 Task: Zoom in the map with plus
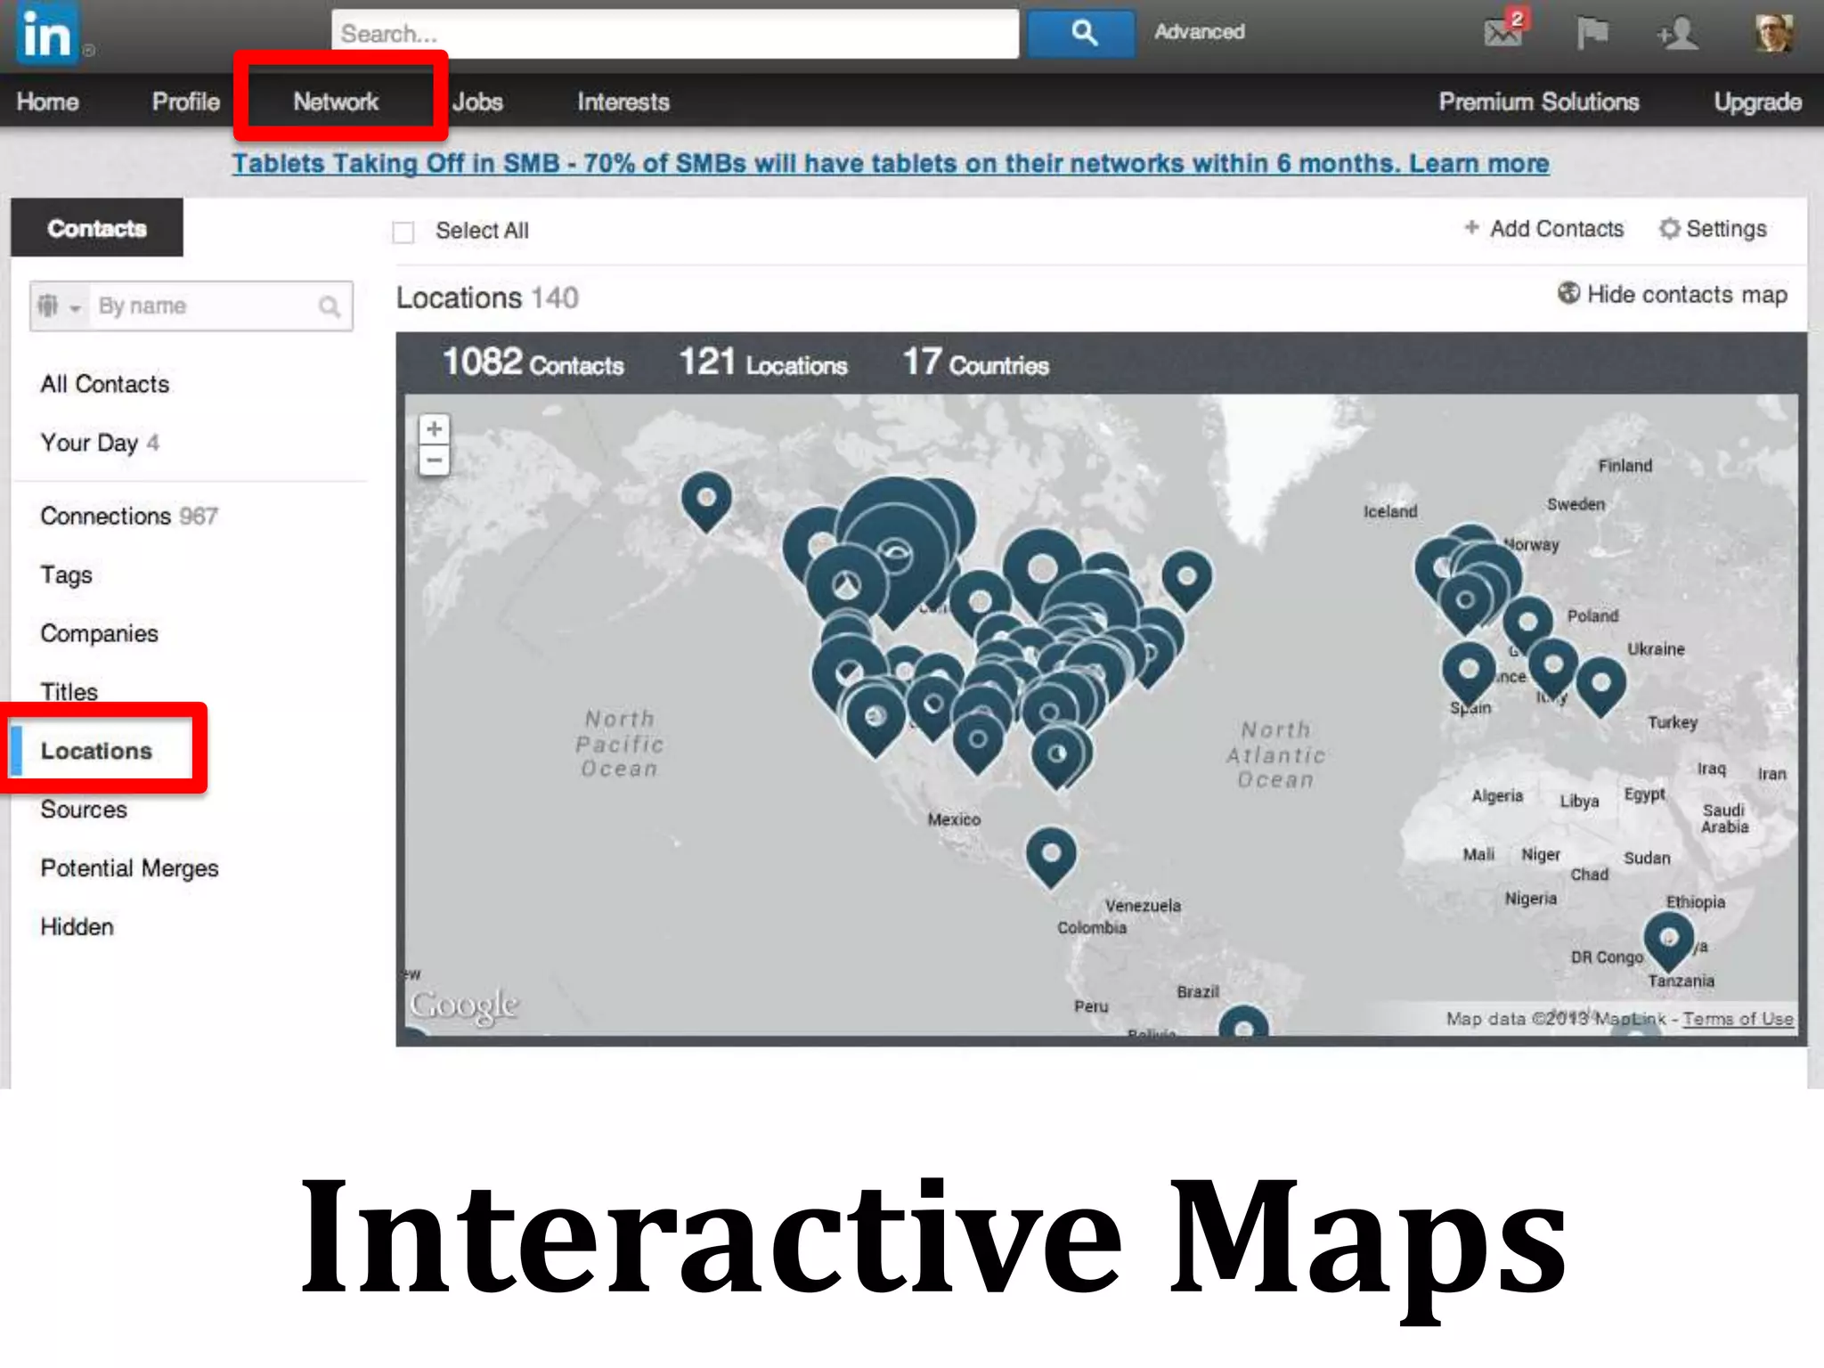pos(434,428)
